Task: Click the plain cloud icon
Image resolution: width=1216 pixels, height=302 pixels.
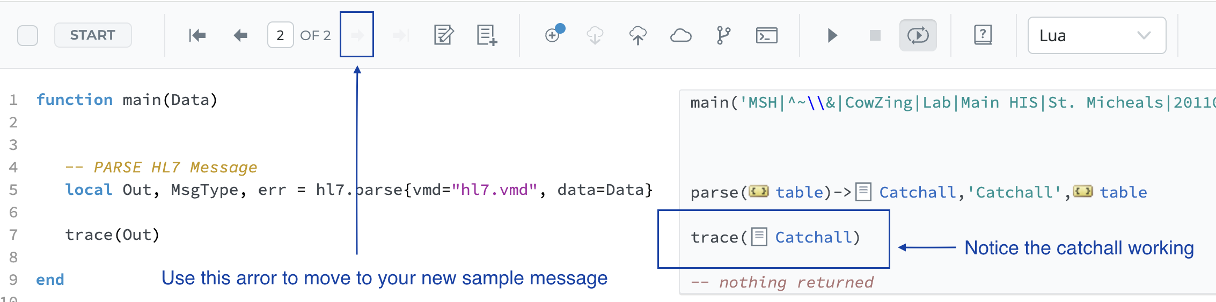Action: (681, 35)
